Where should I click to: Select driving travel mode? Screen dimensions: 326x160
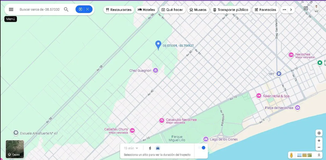click(x=158, y=148)
